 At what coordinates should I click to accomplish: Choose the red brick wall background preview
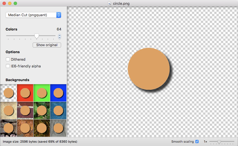(25, 110)
